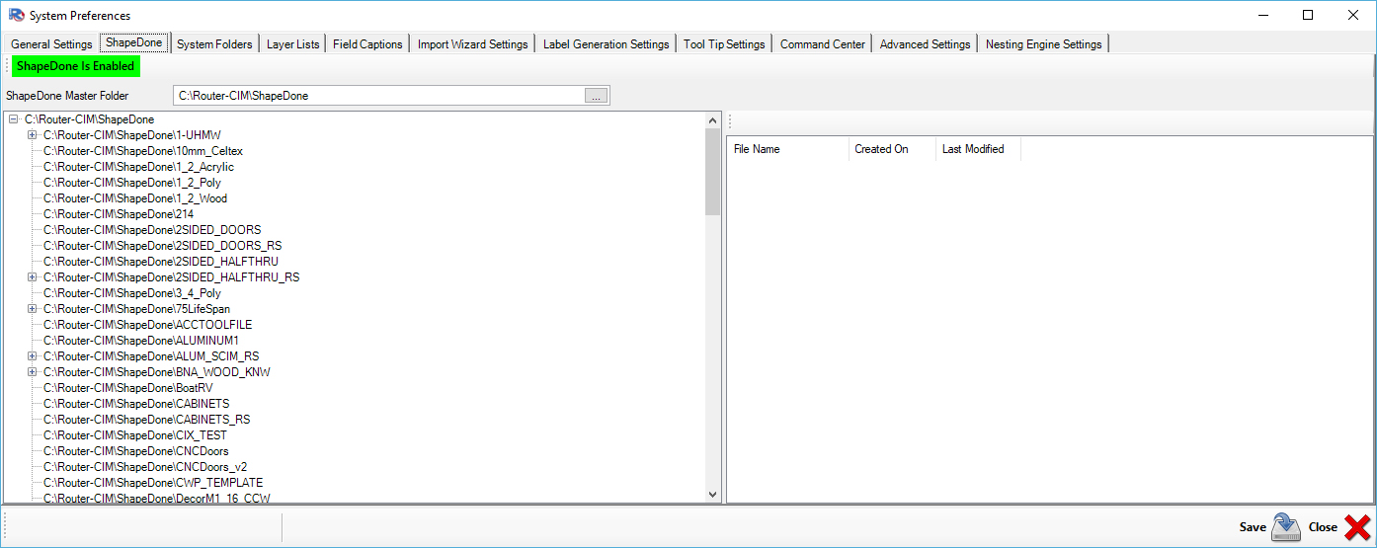This screenshot has height=548, width=1377.
Task: Expand the 75LifeSpan folder node
Action: (x=33, y=309)
